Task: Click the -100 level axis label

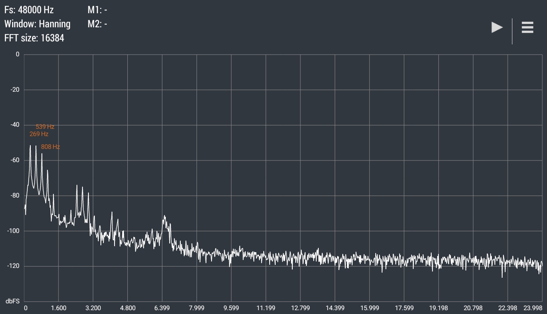Action: 14,231
